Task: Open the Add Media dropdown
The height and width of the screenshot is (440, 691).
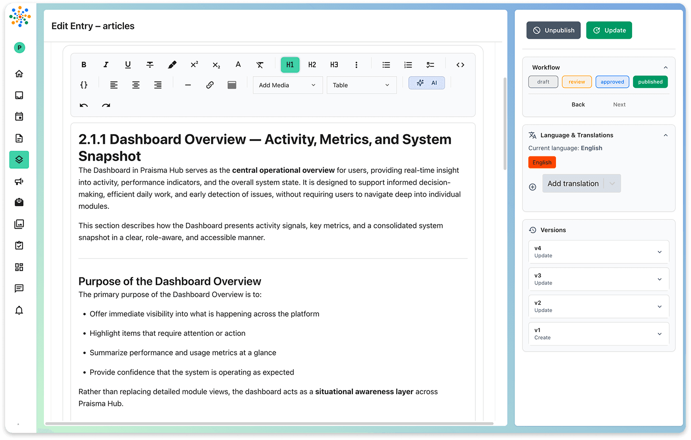Action: pos(287,85)
